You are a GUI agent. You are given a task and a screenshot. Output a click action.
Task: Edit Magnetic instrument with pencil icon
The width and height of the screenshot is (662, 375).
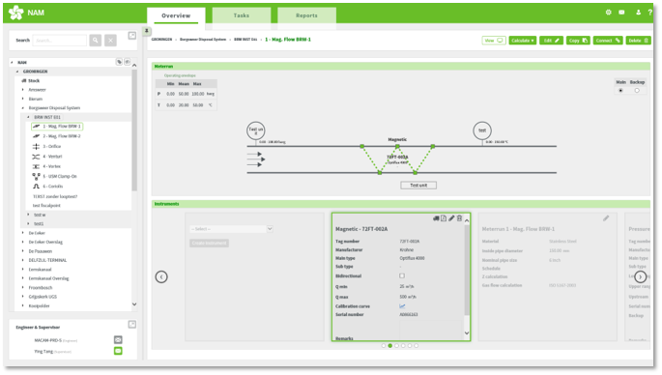tap(451, 218)
